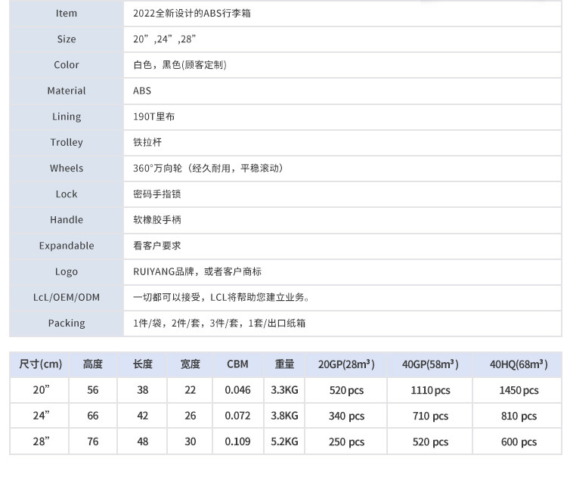The image size is (567, 477).
Task: Click length value '38'
Action: click(142, 390)
